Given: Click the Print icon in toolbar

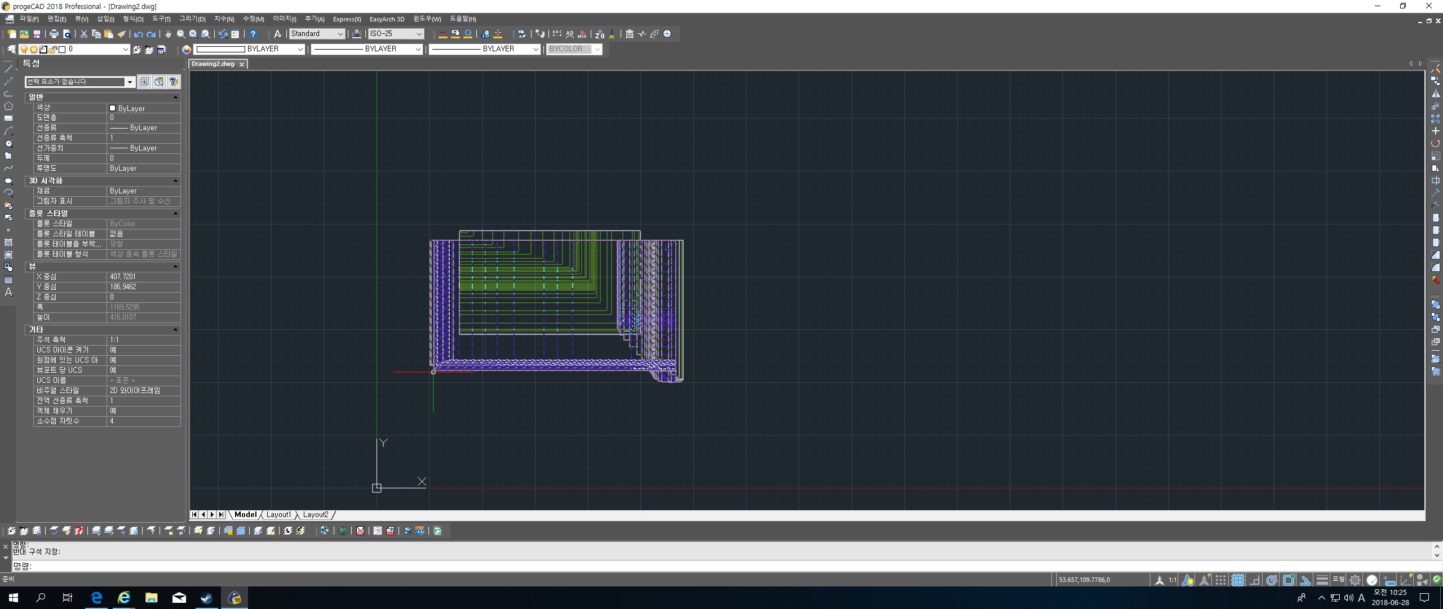Looking at the screenshot, I should [x=54, y=34].
